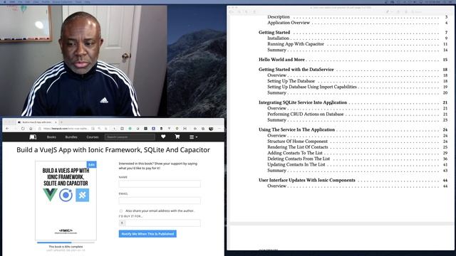Click the Overview entry under Ionic Components
Viewport: 456px width, 256px height.
[277, 186]
